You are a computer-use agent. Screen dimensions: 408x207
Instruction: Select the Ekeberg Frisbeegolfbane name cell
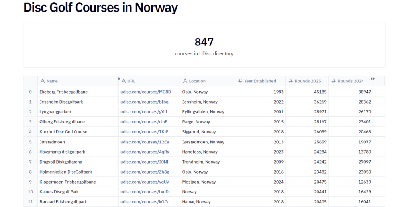pos(64,92)
